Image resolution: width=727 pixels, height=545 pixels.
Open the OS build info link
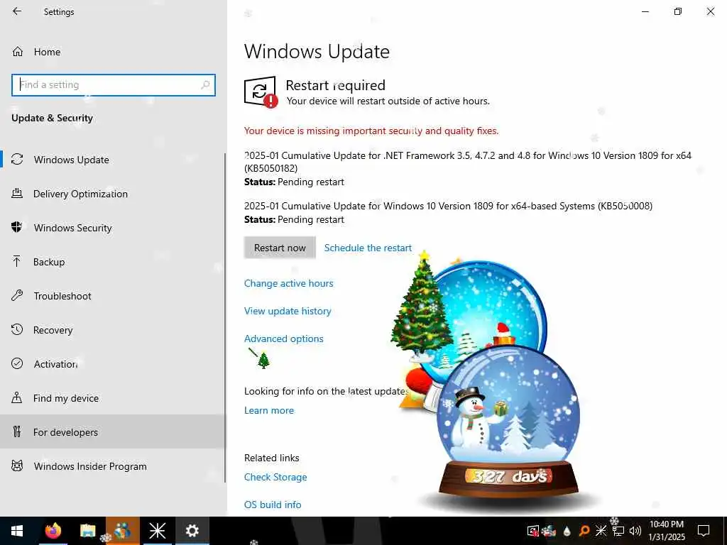[x=273, y=505]
